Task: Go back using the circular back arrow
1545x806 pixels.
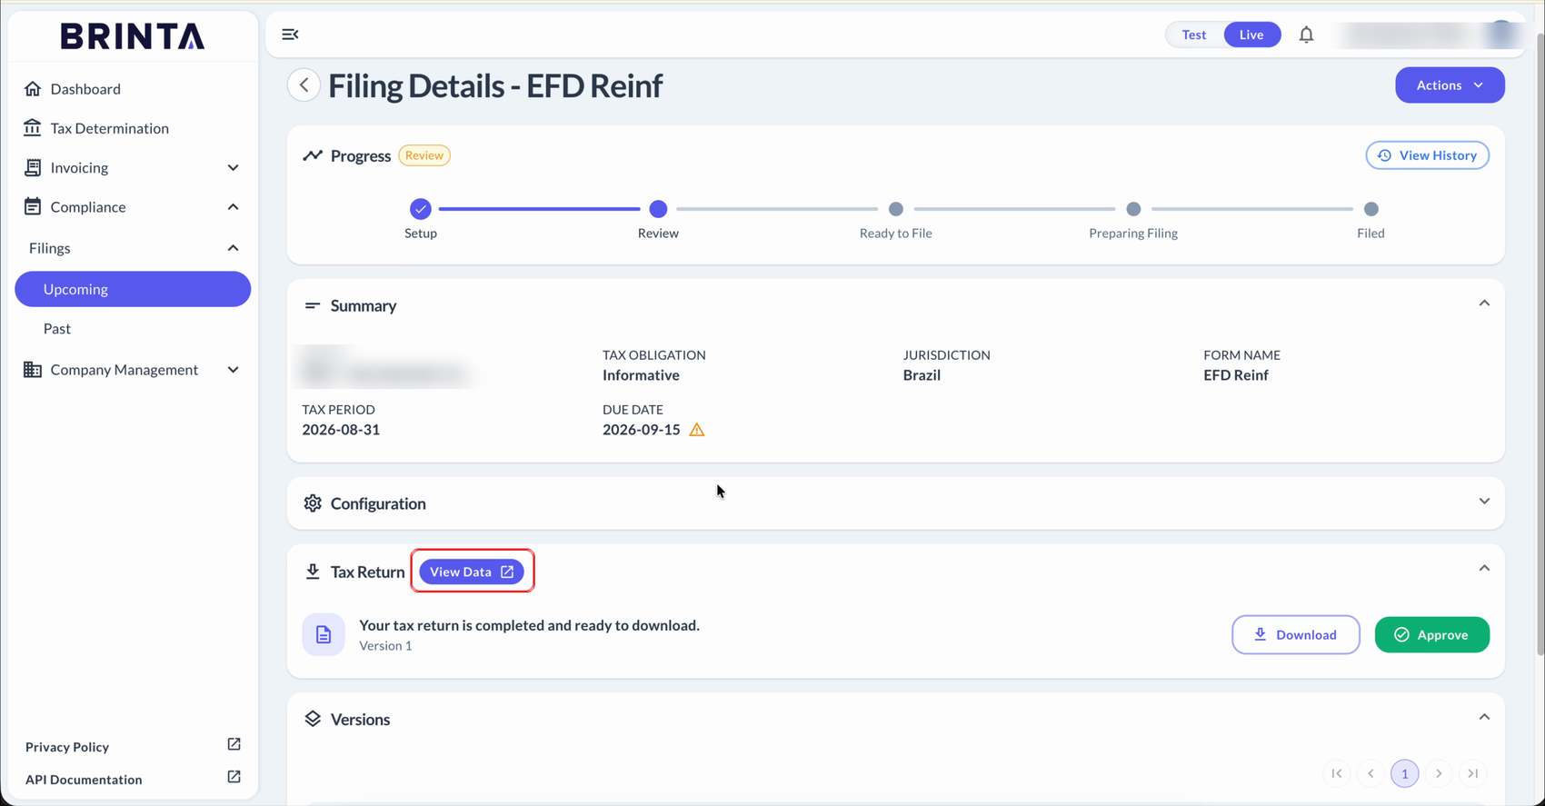Action: tap(304, 85)
